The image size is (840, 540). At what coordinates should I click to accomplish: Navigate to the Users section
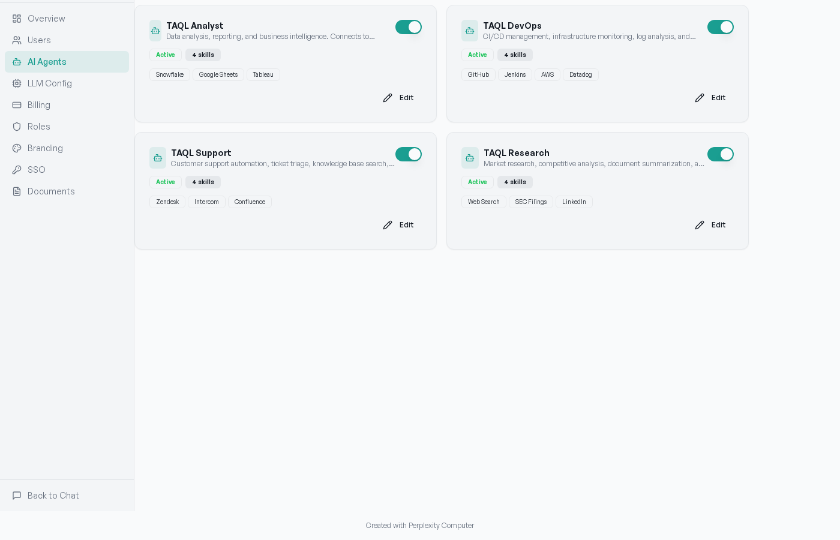pyautogui.click(x=40, y=40)
